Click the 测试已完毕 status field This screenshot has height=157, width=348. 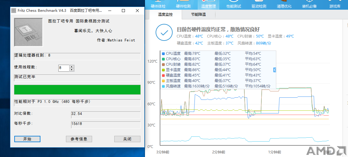coord(77,78)
